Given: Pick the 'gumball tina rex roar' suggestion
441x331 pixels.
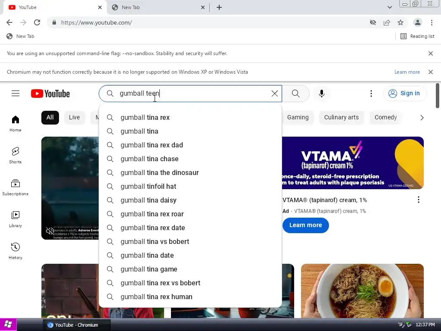Looking at the screenshot, I should coord(190,214).
